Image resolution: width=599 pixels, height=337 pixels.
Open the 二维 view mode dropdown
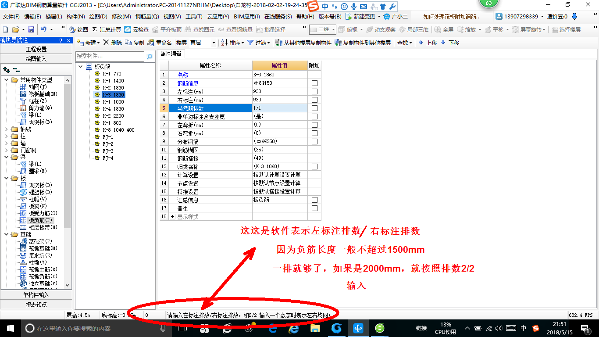[323, 29]
